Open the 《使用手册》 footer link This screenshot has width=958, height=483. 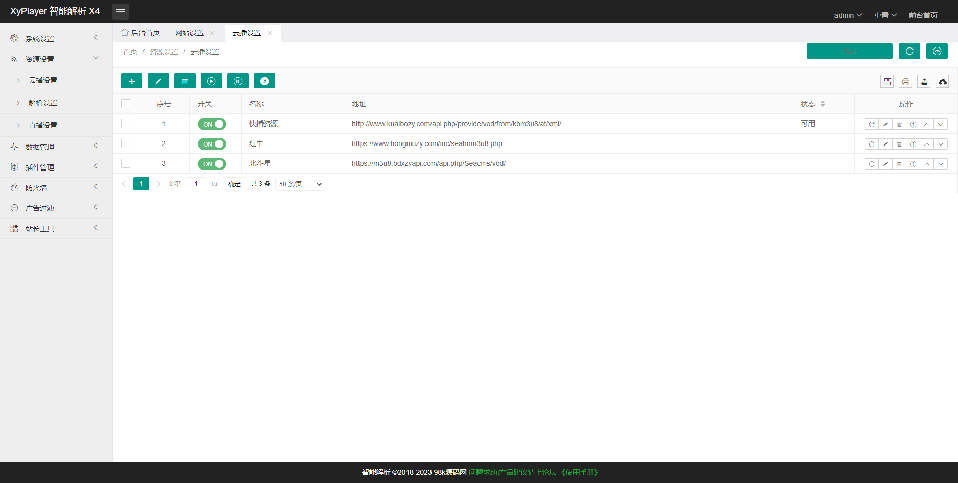tap(580, 472)
